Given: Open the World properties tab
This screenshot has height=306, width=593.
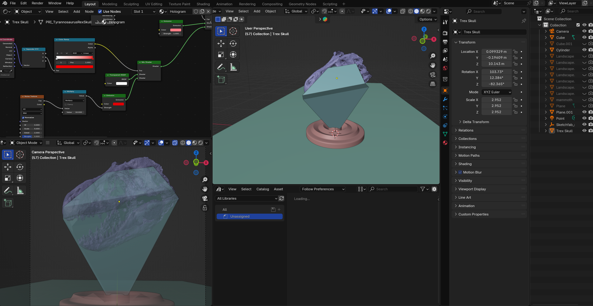Looking at the screenshot, I should (x=445, y=68).
